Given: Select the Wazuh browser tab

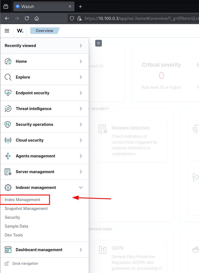Looking at the screenshot, I should click(x=44, y=7).
